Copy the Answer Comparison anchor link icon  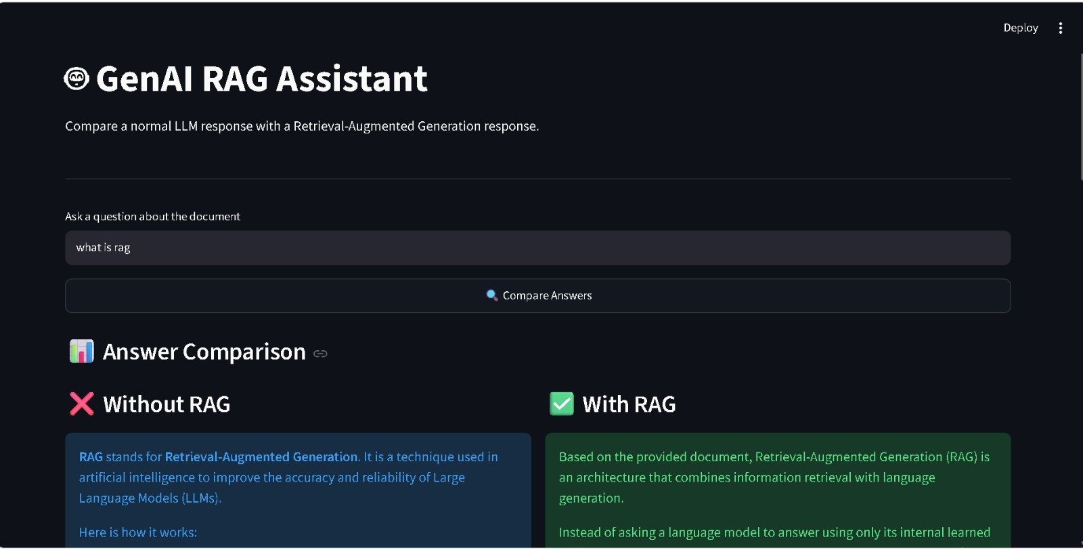tap(321, 354)
